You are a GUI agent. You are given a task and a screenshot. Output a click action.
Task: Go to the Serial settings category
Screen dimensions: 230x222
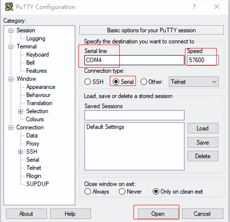coord(33,160)
